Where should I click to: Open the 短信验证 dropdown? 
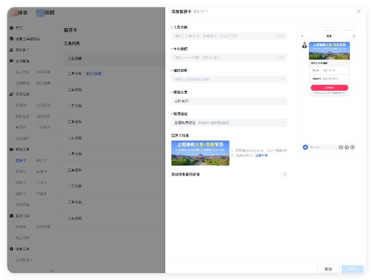[x=229, y=123]
